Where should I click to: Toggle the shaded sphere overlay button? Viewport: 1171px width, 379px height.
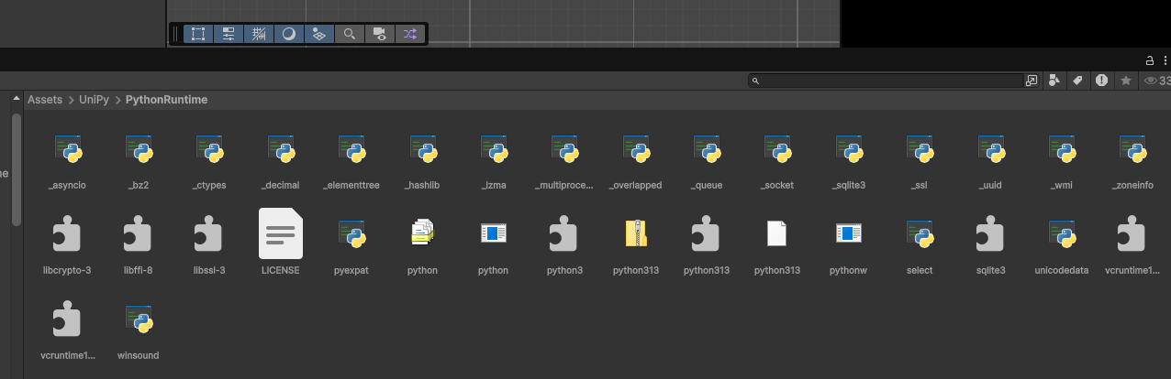[x=288, y=34]
